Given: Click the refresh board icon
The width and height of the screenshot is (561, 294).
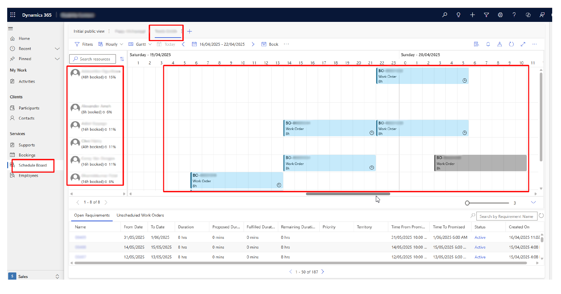Looking at the screenshot, I should tap(511, 44).
